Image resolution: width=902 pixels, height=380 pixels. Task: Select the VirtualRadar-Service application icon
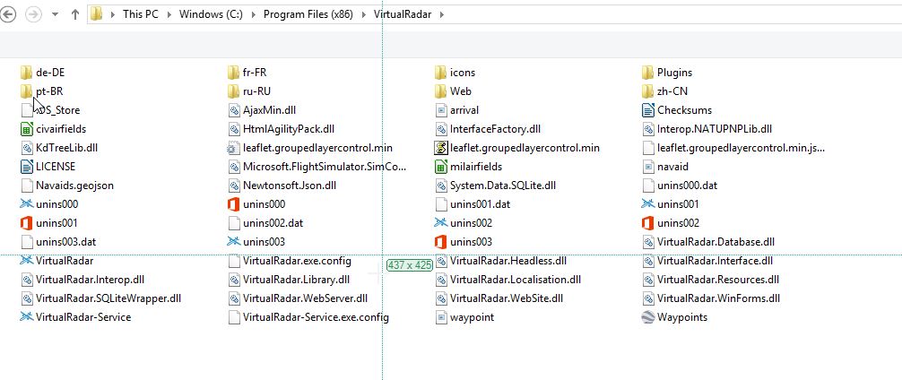tap(26, 316)
